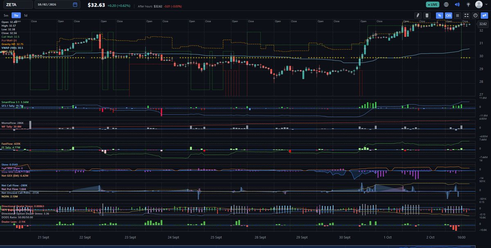
Task: Expand the account dropdown chevron
Action: point(486,5)
